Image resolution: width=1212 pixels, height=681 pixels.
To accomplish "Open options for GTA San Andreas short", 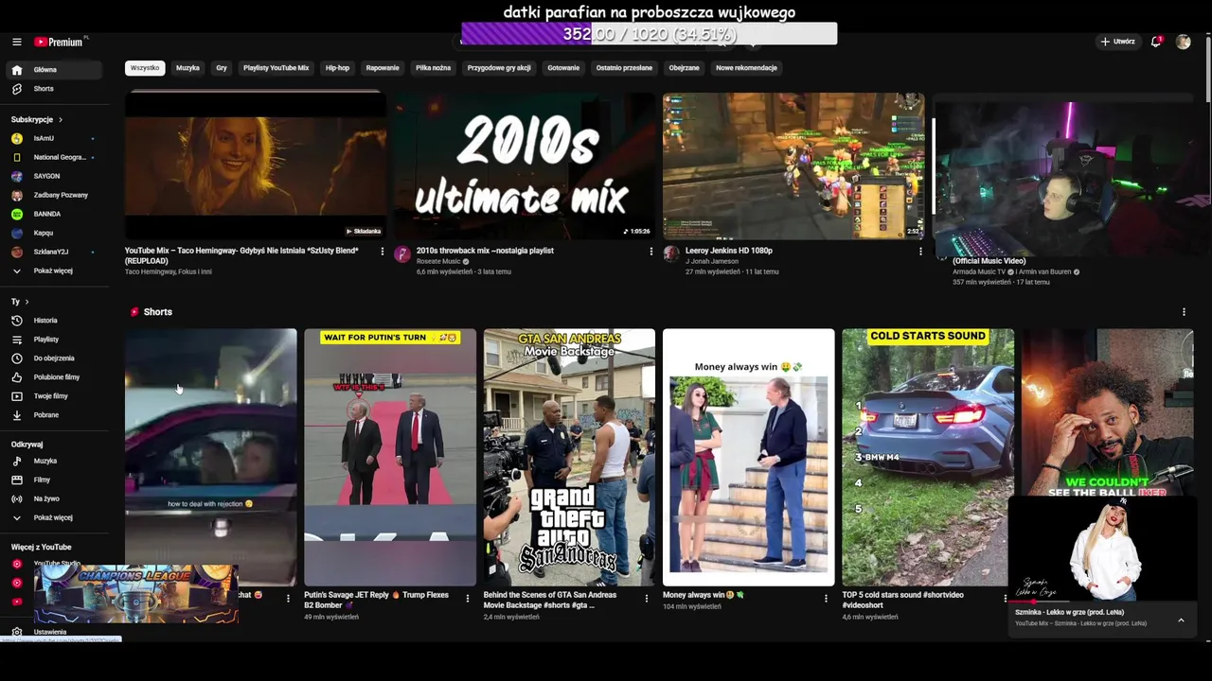I will [x=647, y=599].
